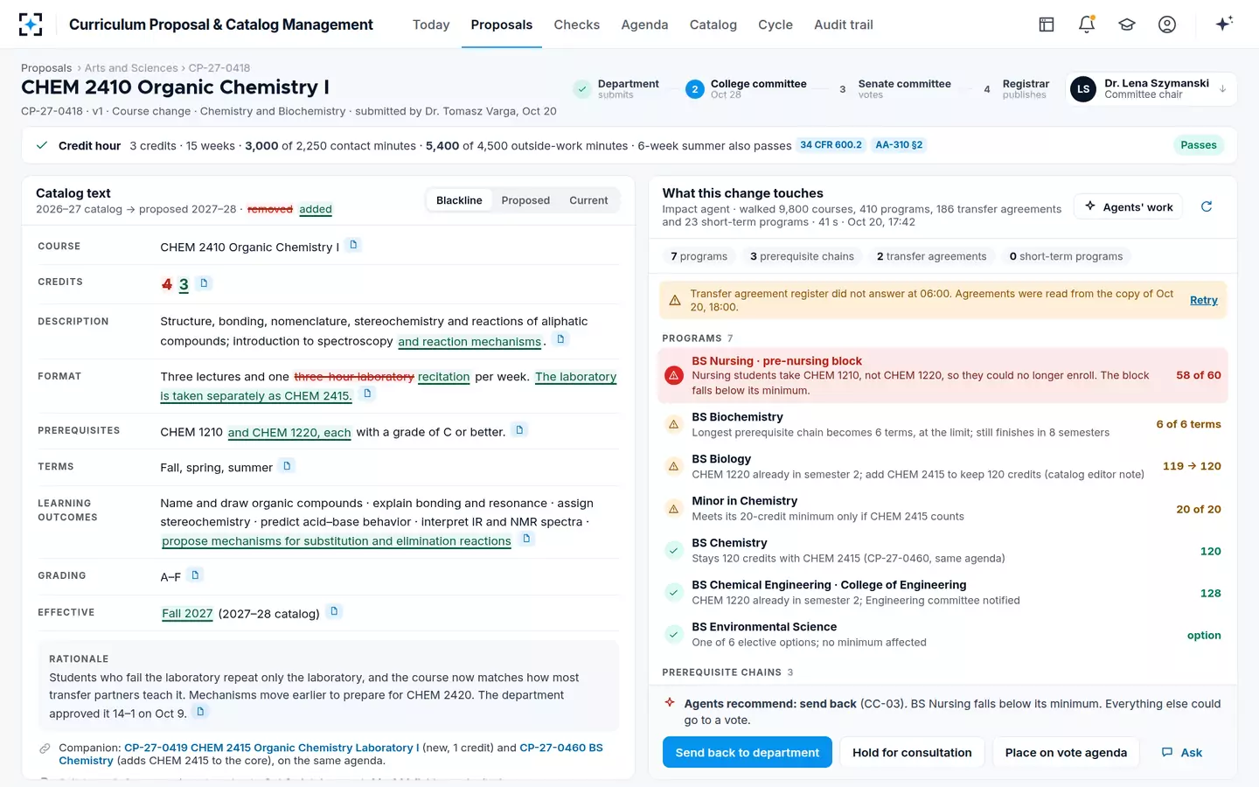The height and width of the screenshot is (787, 1259).
Task: Click the graduation cap icon
Action: 1127,24
